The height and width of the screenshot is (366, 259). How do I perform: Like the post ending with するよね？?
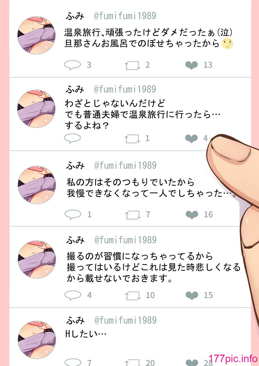pyautogui.click(x=192, y=139)
